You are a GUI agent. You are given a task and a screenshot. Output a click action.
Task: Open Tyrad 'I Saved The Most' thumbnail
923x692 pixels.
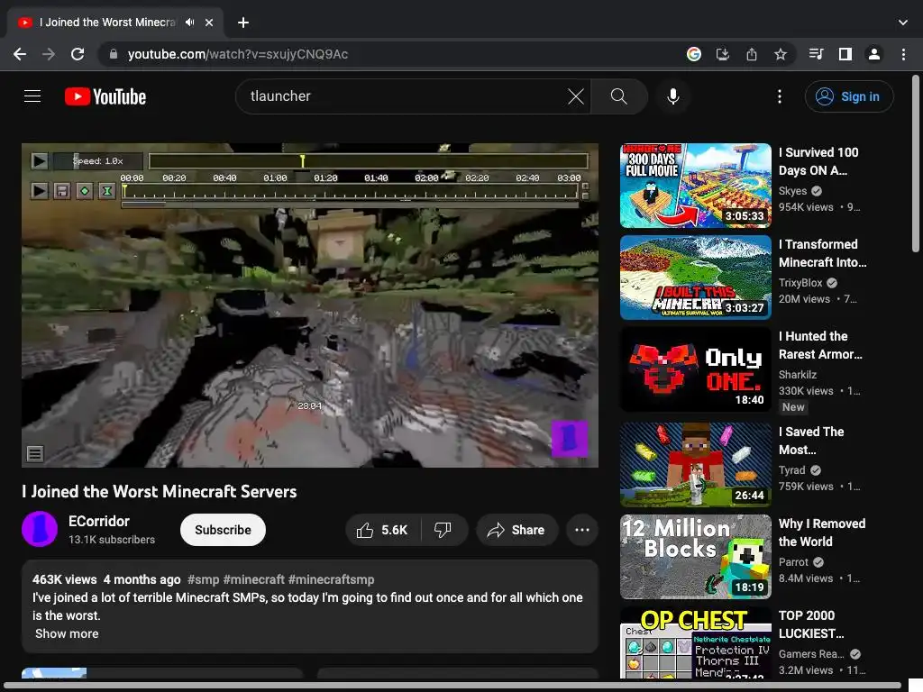pos(695,464)
